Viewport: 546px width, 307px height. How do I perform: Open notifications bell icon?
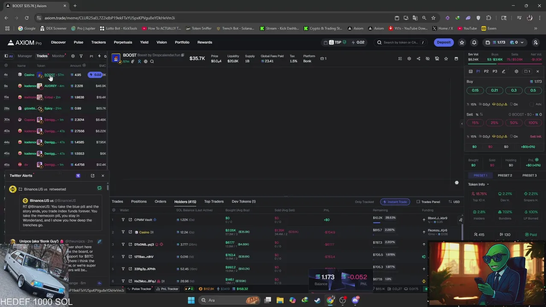tap(474, 42)
